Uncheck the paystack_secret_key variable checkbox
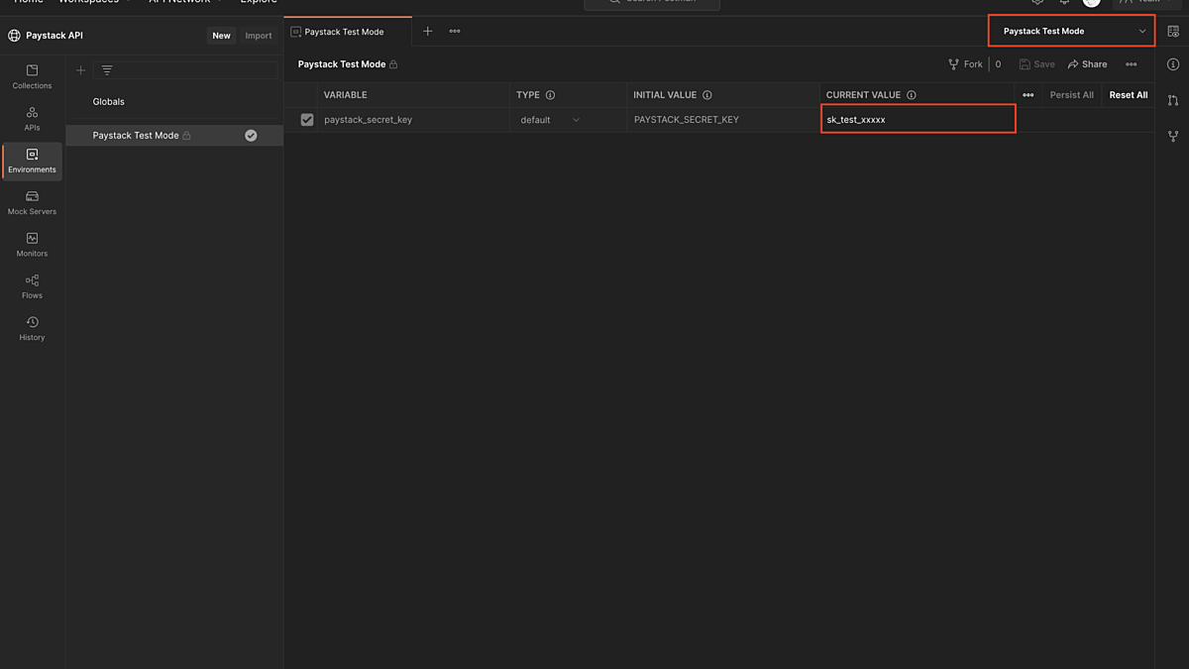Screen dimensions: 1189x669 pyautogui.click(x=307, y=120)
